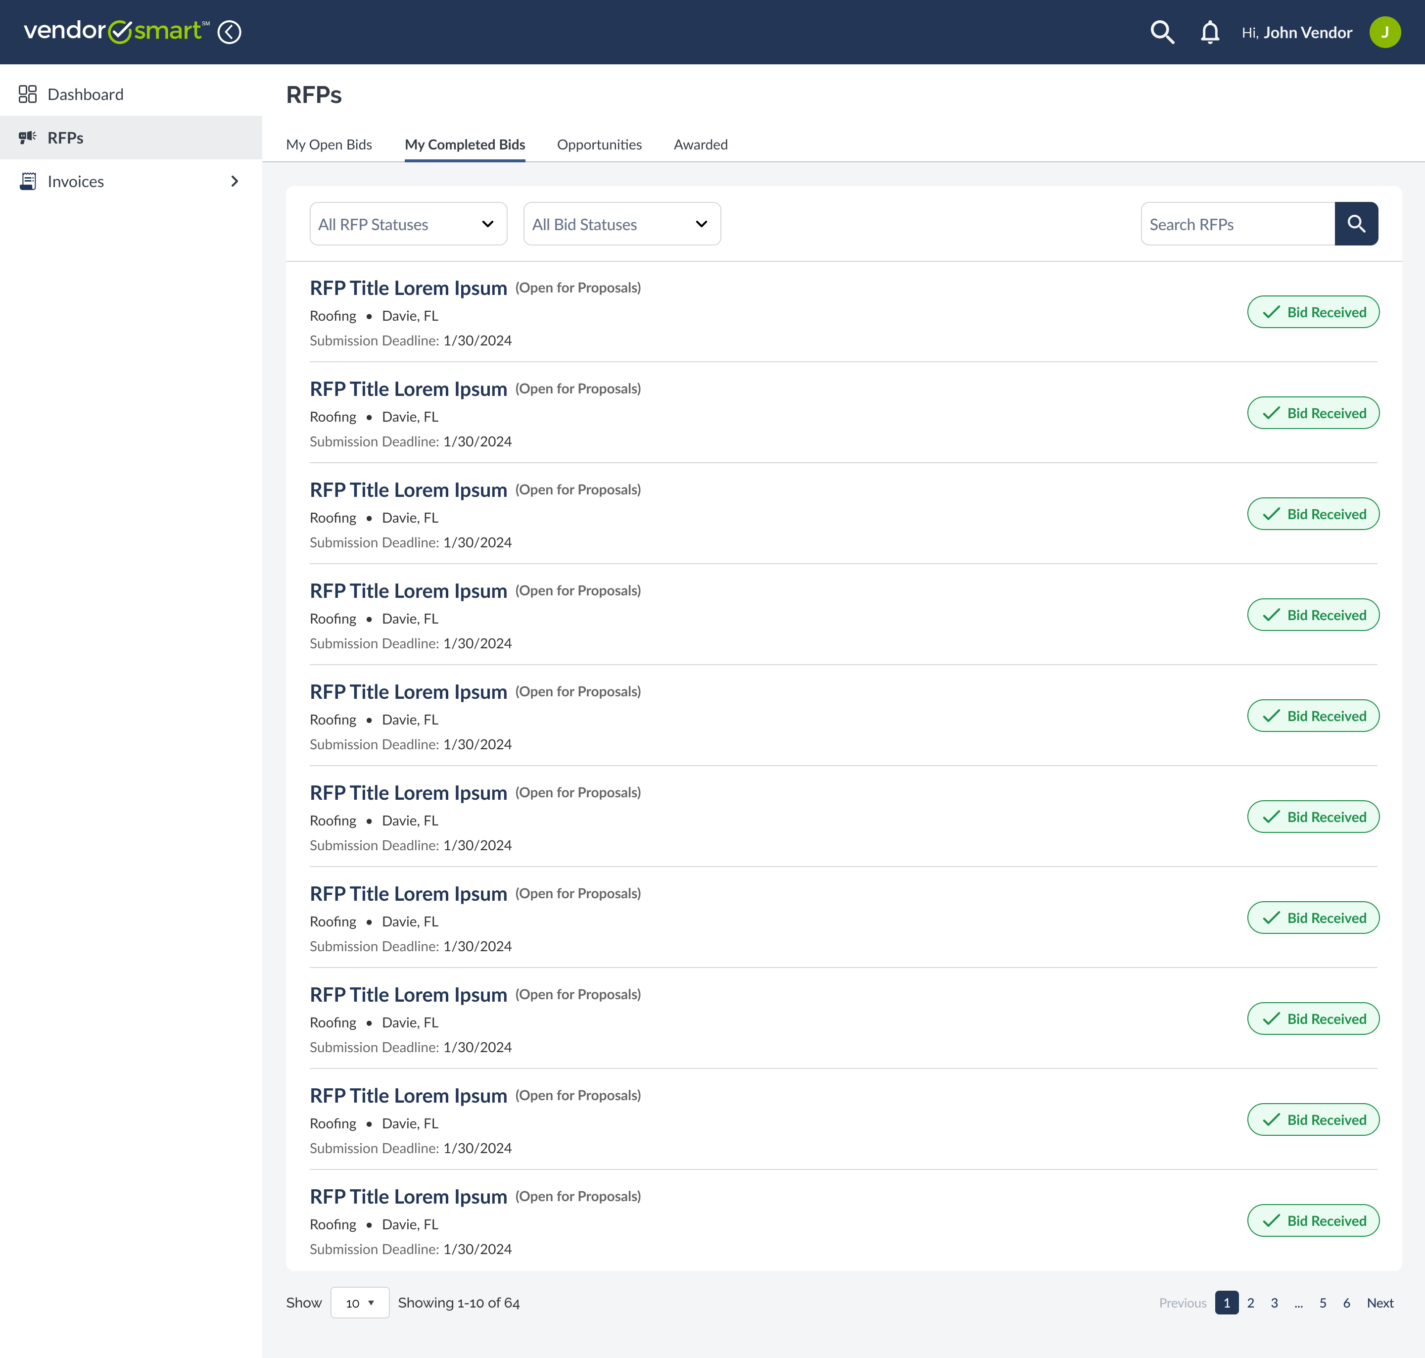This screenshot has width=1425, height=1358.
Task: Open the Awarded tab
Action: click(x=700, y=145)
